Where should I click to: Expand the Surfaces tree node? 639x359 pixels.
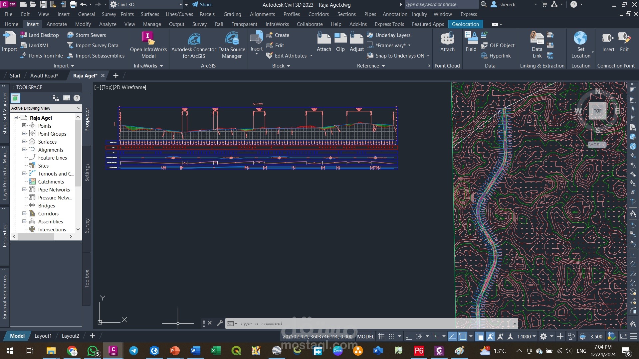(x=24, y=141)
